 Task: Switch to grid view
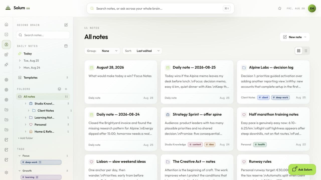299,51
